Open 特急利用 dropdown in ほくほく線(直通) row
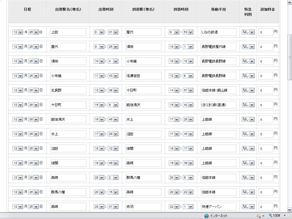This screenshot has height=219, width=292. (248, 105)
